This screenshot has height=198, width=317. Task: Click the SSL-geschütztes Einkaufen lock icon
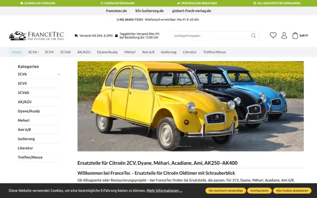coord(255,3)
